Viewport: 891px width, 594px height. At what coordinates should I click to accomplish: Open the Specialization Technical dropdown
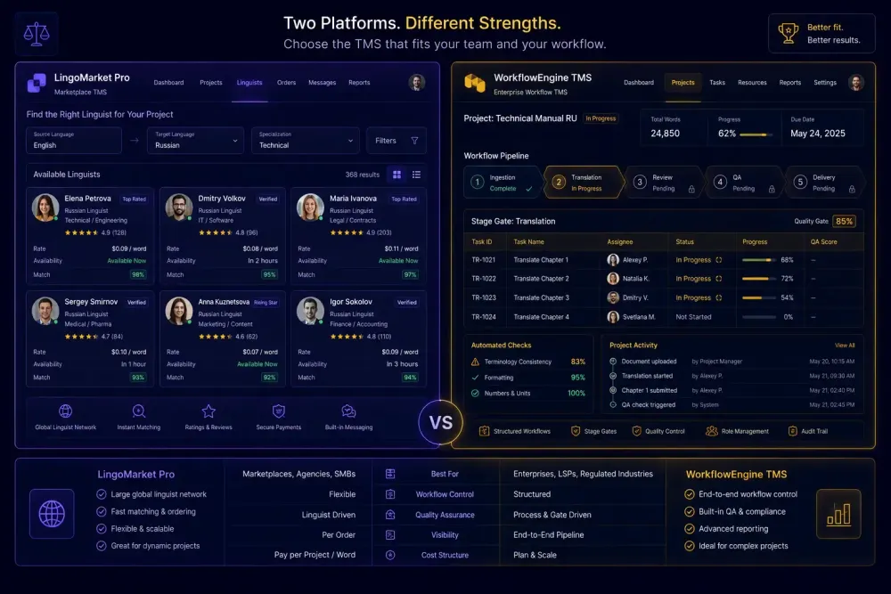click(306, 141)
